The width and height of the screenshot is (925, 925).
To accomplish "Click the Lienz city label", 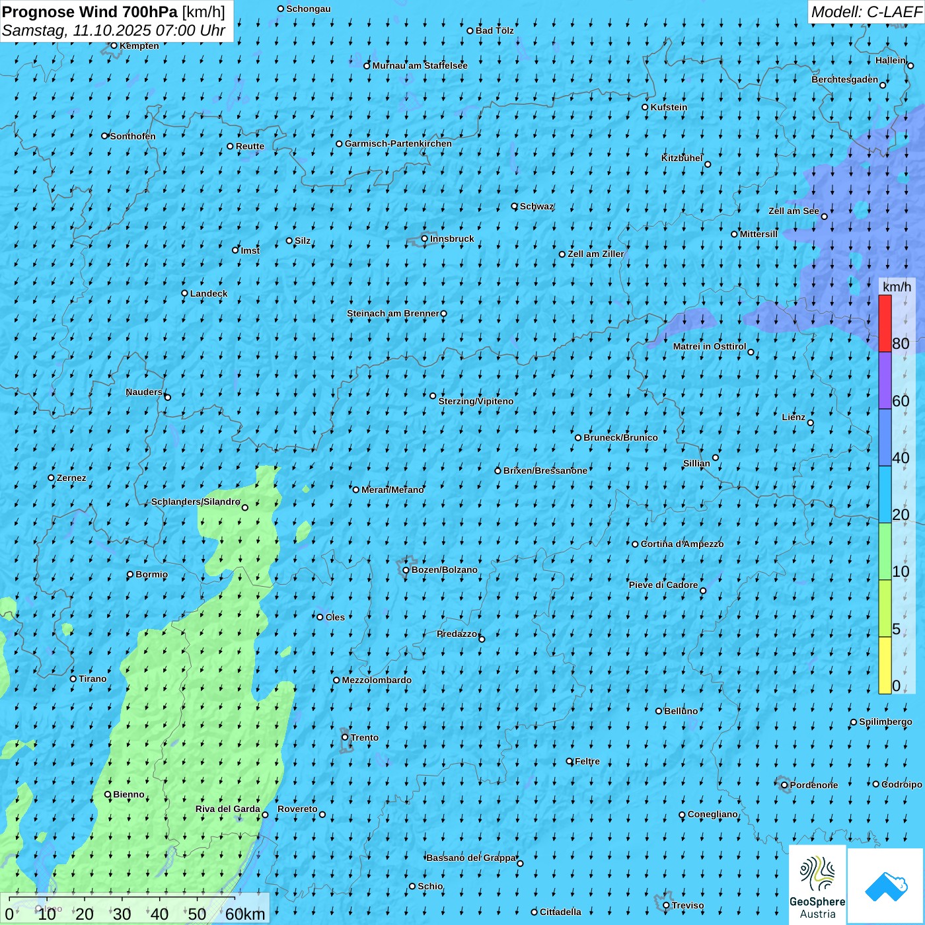I will tap(794, 417).
